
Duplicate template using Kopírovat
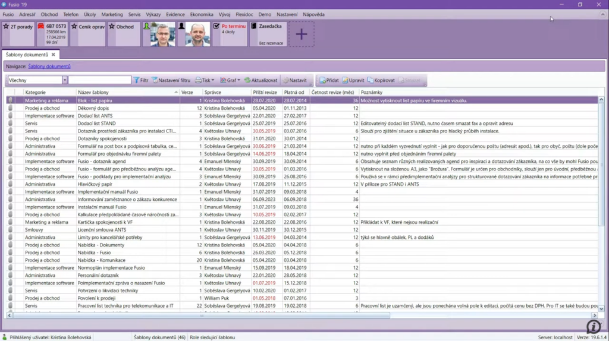point(381,80)
